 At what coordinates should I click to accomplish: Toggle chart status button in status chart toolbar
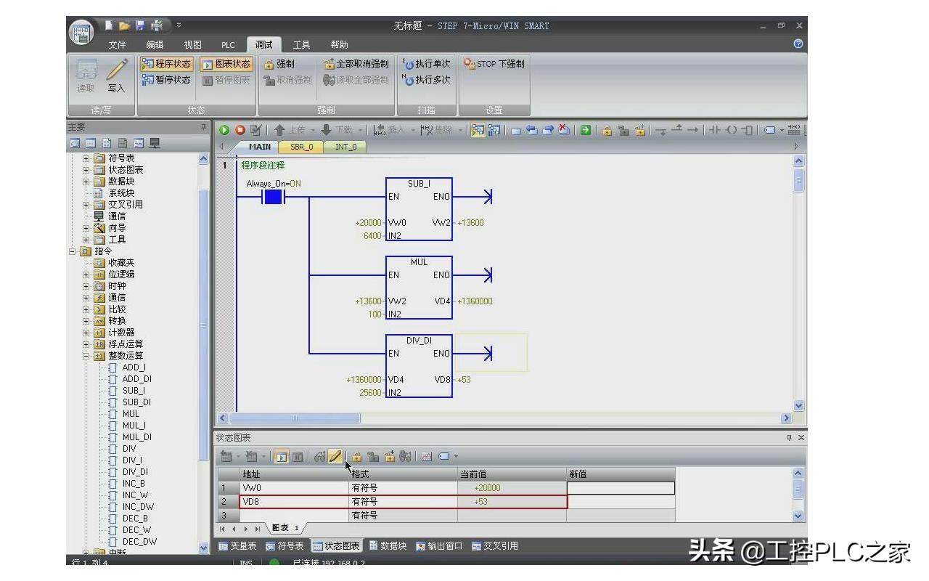(281, 456)
